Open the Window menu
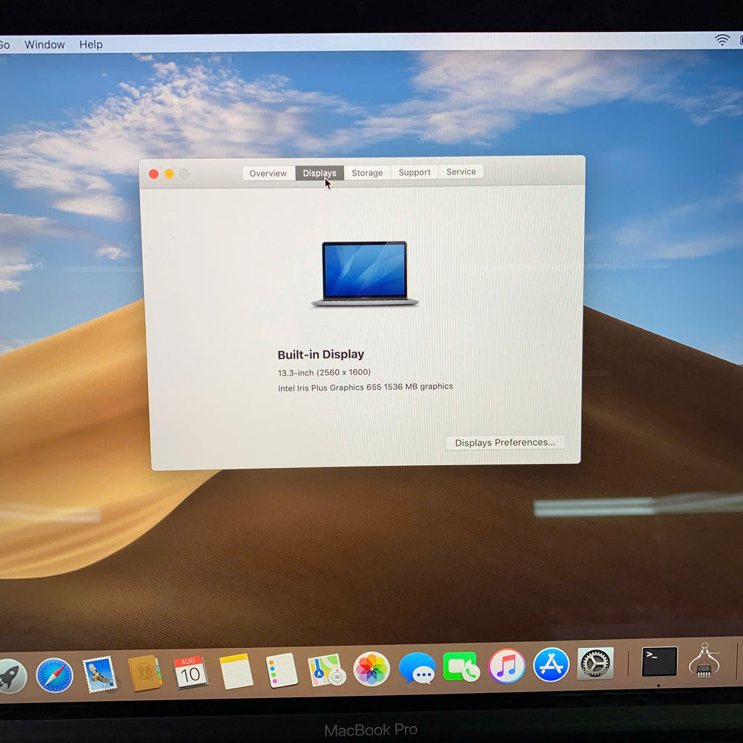 (44, 44)
